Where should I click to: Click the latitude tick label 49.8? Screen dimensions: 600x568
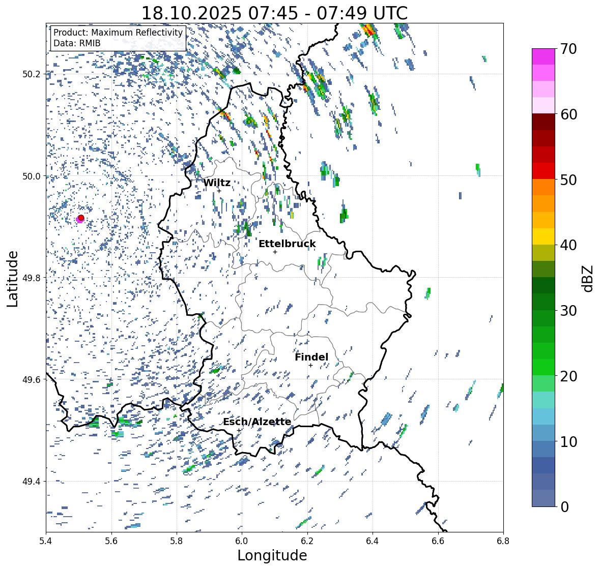point(32,278)
